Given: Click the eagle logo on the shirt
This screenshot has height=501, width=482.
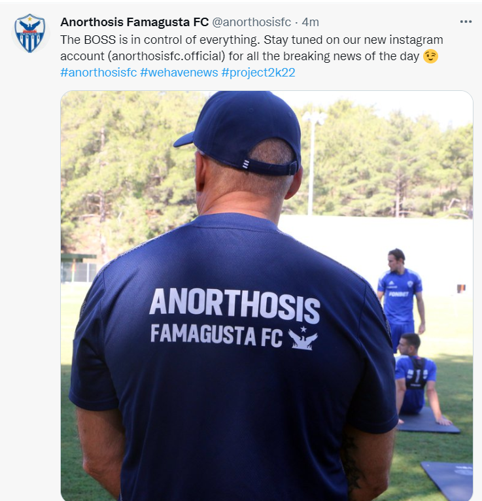Looking at the screenshot, I should (x=303, y=338).
